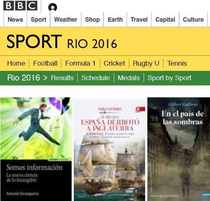Open the Capital section
210x201 pixels.
tap(165, 19)
